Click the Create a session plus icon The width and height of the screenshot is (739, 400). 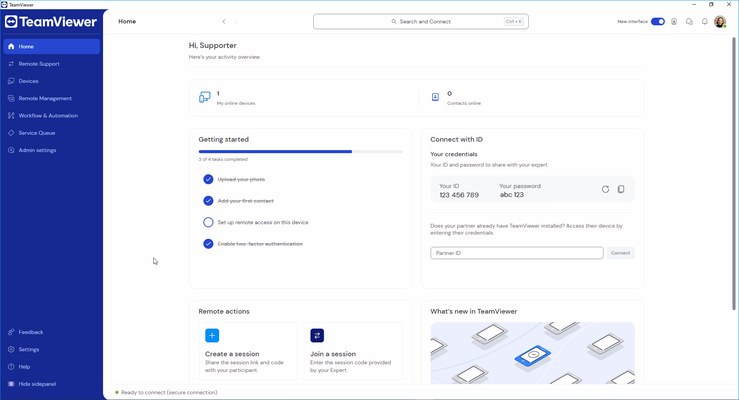[212, 336]
